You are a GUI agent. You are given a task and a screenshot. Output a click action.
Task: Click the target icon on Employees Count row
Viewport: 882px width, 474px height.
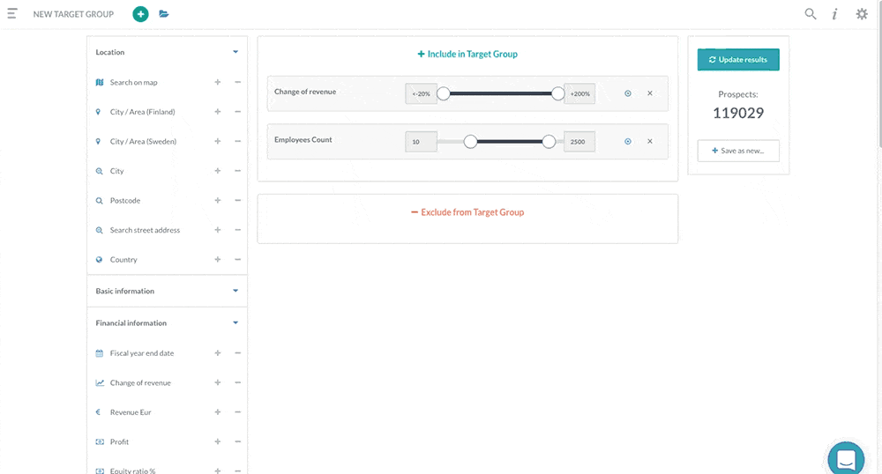point(628,141)
